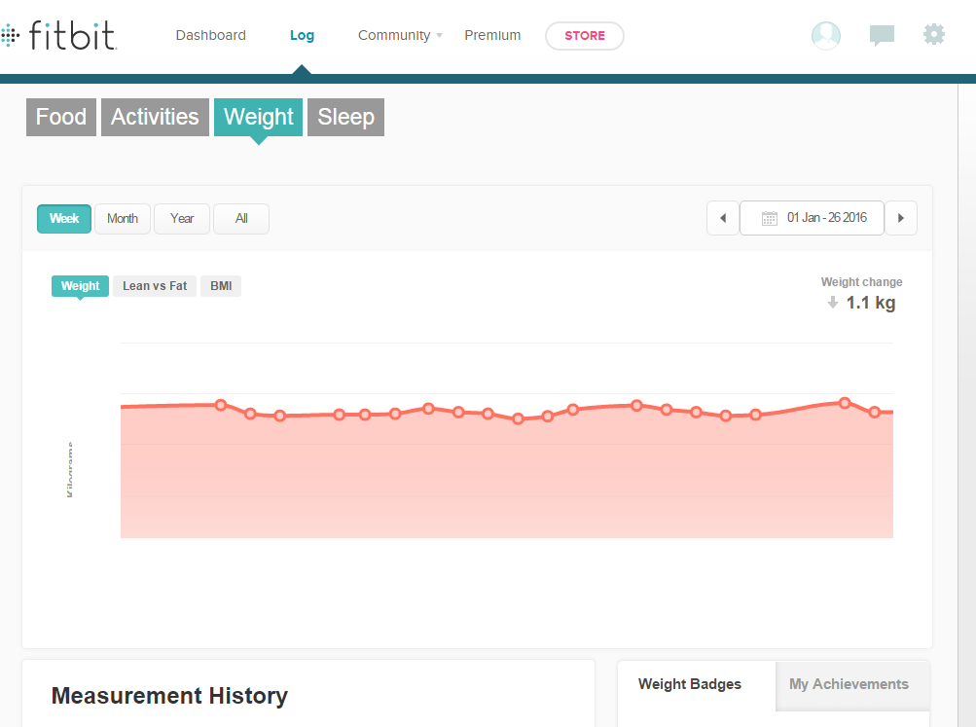Open the Sleep log tab
Image resolution: width=976 pixels, height=727 pixels.
coord(346,117)
